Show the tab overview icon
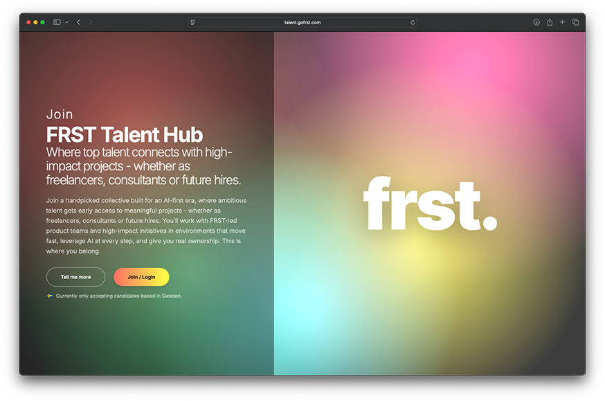This screenshot has width=605, height=401. click(x=575, y=22)
